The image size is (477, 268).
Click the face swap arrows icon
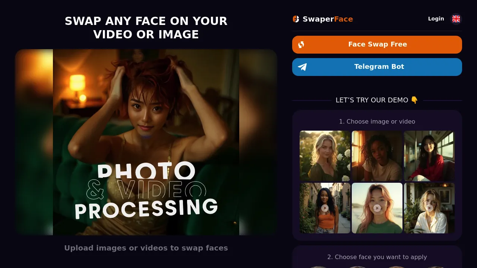[302, 44]
